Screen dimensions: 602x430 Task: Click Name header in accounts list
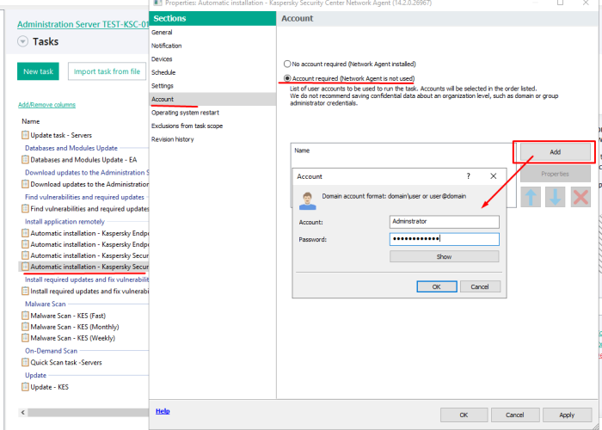point(302,150)
